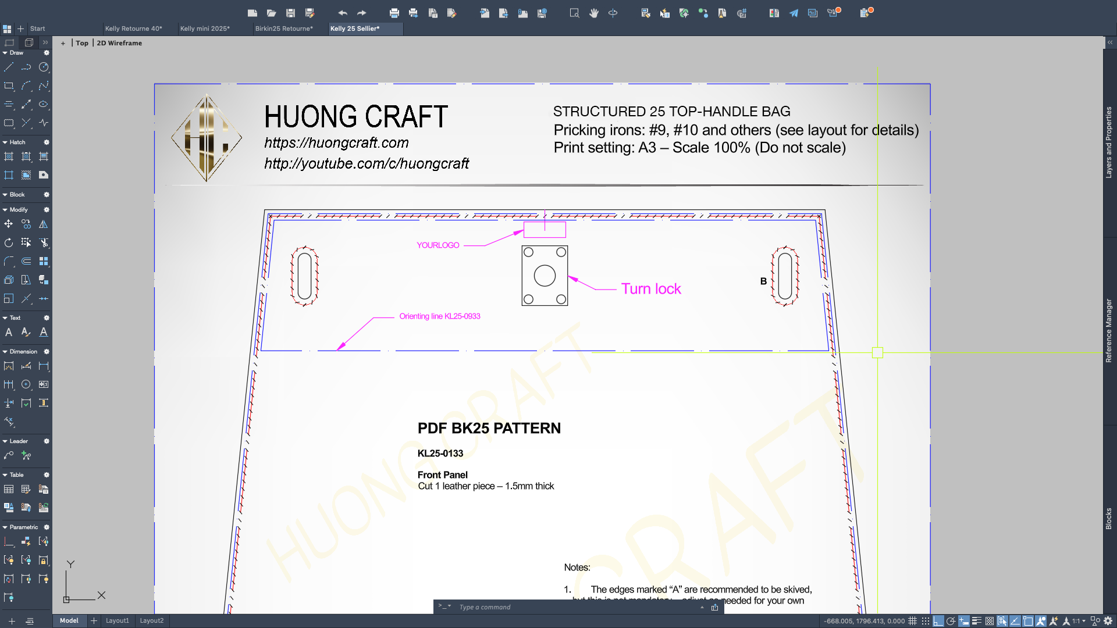This screenshot has height=628, width=1117.
Task: Open the Start tab
Action: coord(38,28)
